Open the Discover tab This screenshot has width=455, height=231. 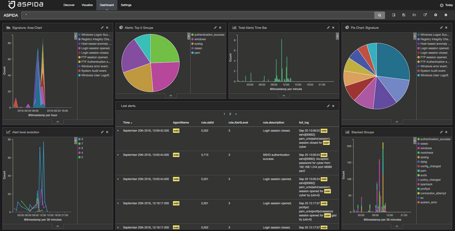click(x=69, y=5)
